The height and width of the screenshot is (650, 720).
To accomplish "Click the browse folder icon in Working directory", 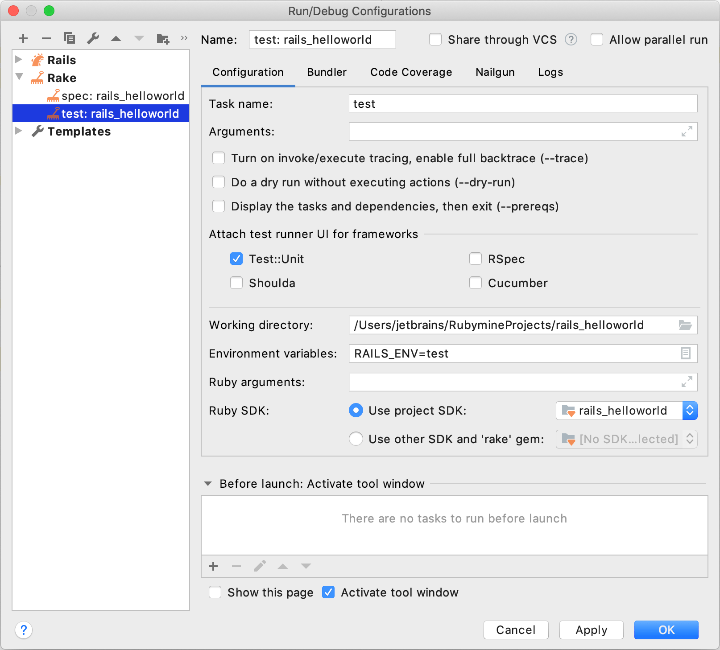I will tap(685, 325).
